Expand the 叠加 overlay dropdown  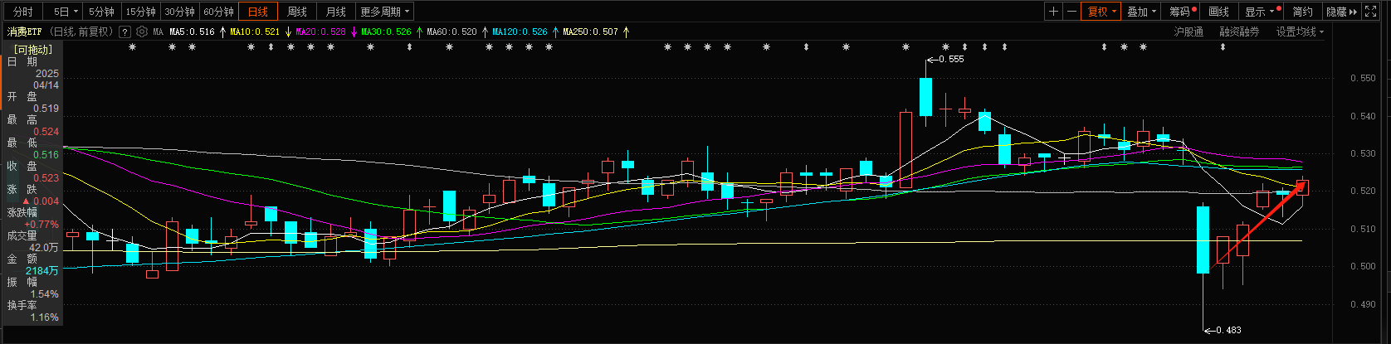[1141, 12]
